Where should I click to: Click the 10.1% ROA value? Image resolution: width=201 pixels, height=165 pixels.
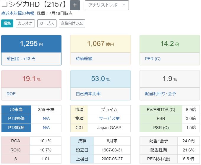pos(46,141)
